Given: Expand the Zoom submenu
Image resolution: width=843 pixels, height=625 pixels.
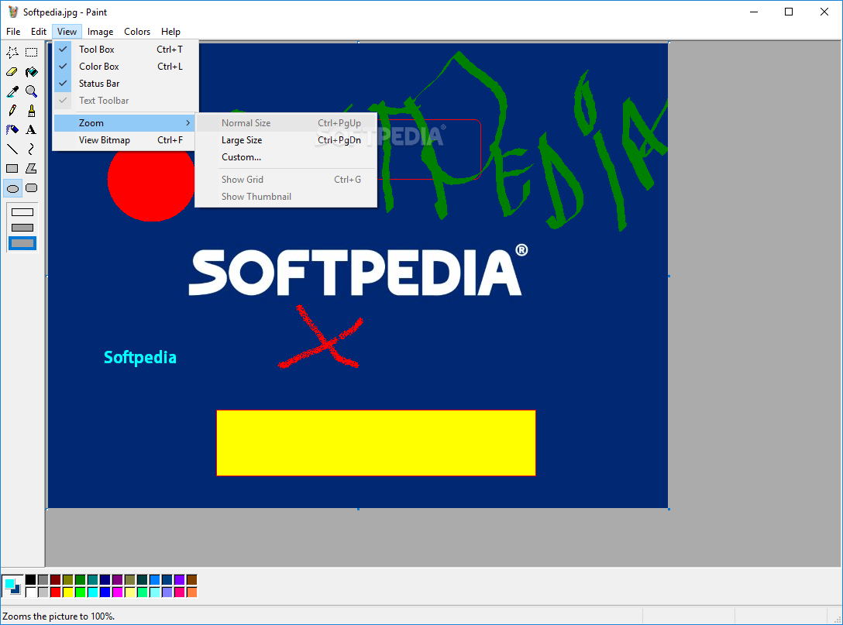Looking at the screenshot, I should (x=126, y=123).
